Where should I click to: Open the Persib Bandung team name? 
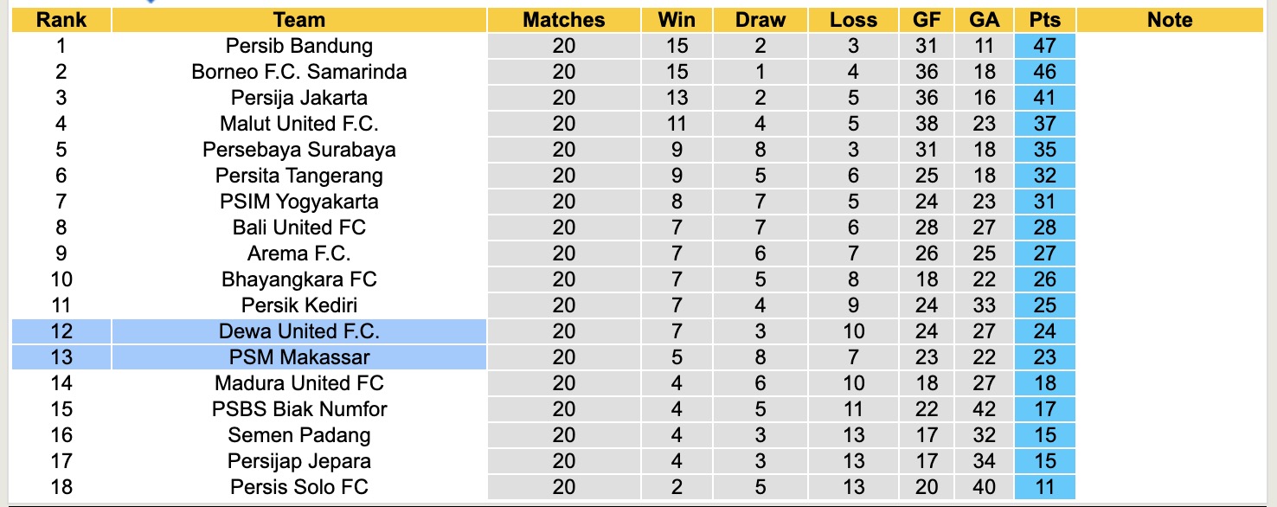coord(298,46)
